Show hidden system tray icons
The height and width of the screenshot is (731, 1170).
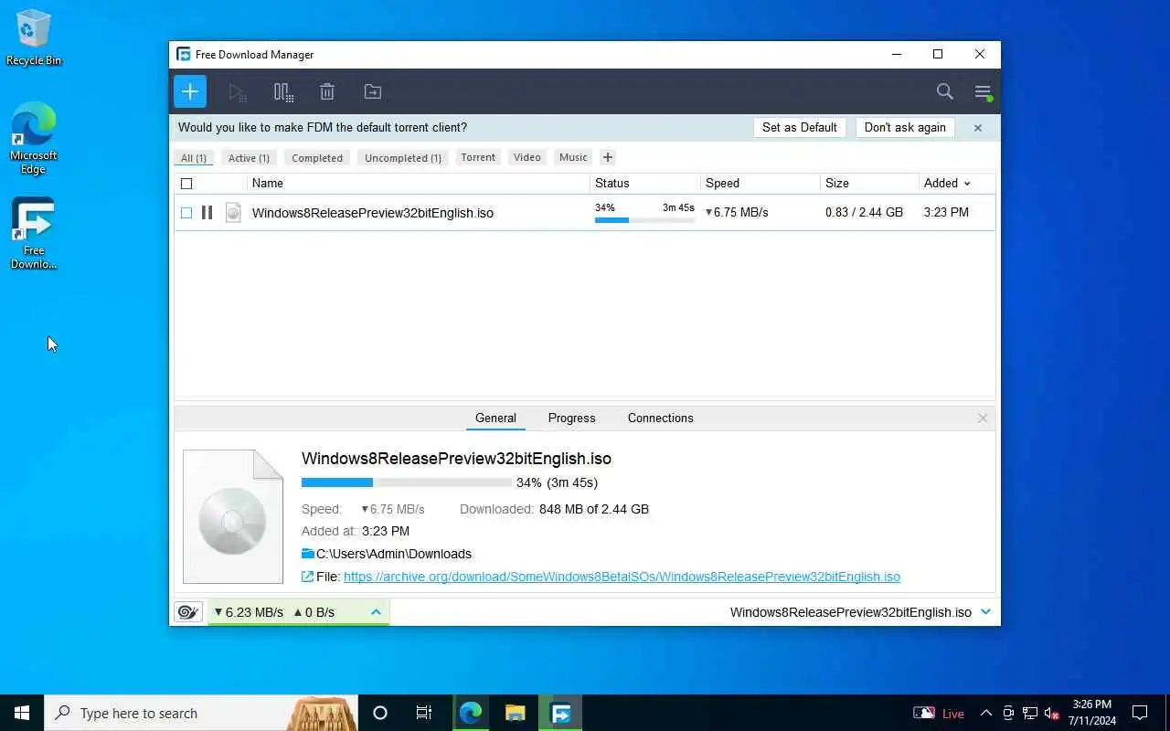click(986, 713)
